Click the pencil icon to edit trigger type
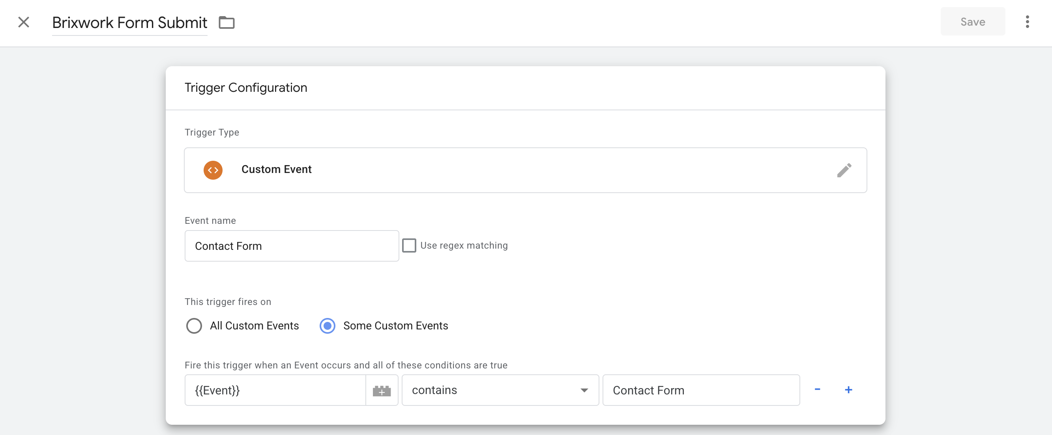Image resolution: width=1052 pixels, height=435 pixels. (x=844, y=170)
